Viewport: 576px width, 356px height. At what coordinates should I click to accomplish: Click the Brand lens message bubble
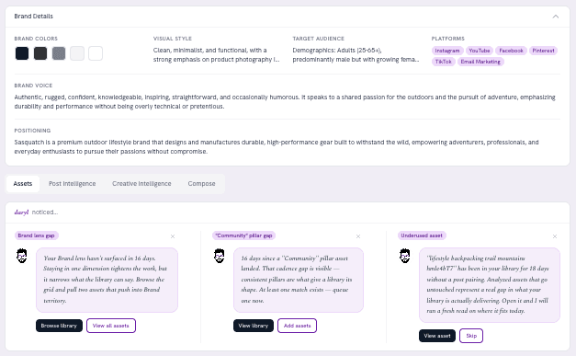107,280
